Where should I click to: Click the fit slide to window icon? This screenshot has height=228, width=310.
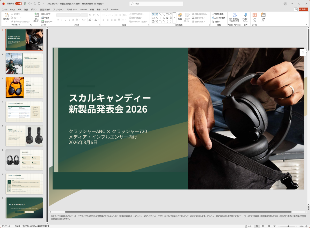point(306,226)
